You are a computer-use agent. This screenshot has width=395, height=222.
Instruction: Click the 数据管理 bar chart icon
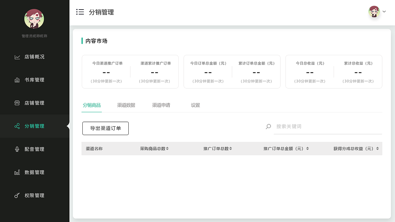coord(17,172)
